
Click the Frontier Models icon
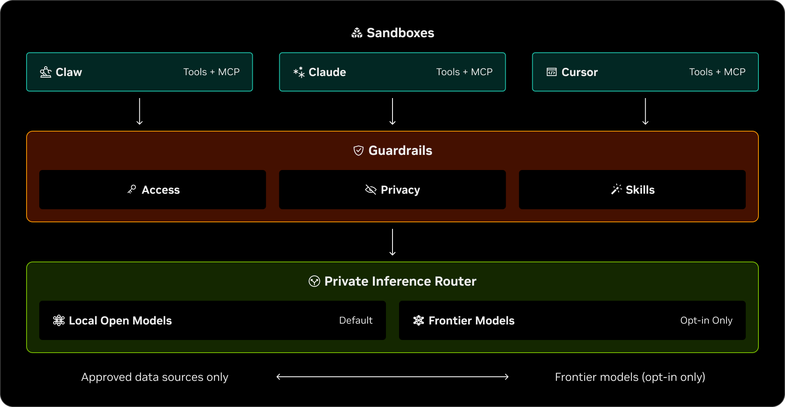coord(419,320)
